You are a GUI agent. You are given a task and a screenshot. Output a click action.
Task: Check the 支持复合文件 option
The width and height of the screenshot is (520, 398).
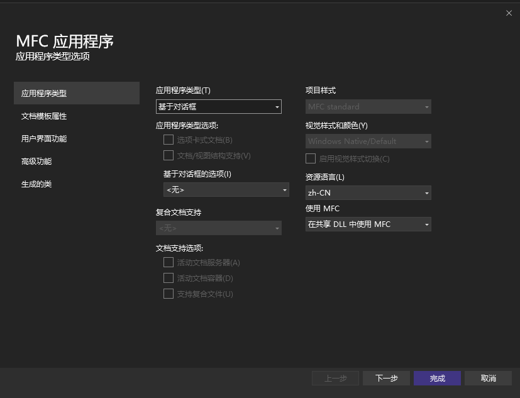(x=168, y=294)
